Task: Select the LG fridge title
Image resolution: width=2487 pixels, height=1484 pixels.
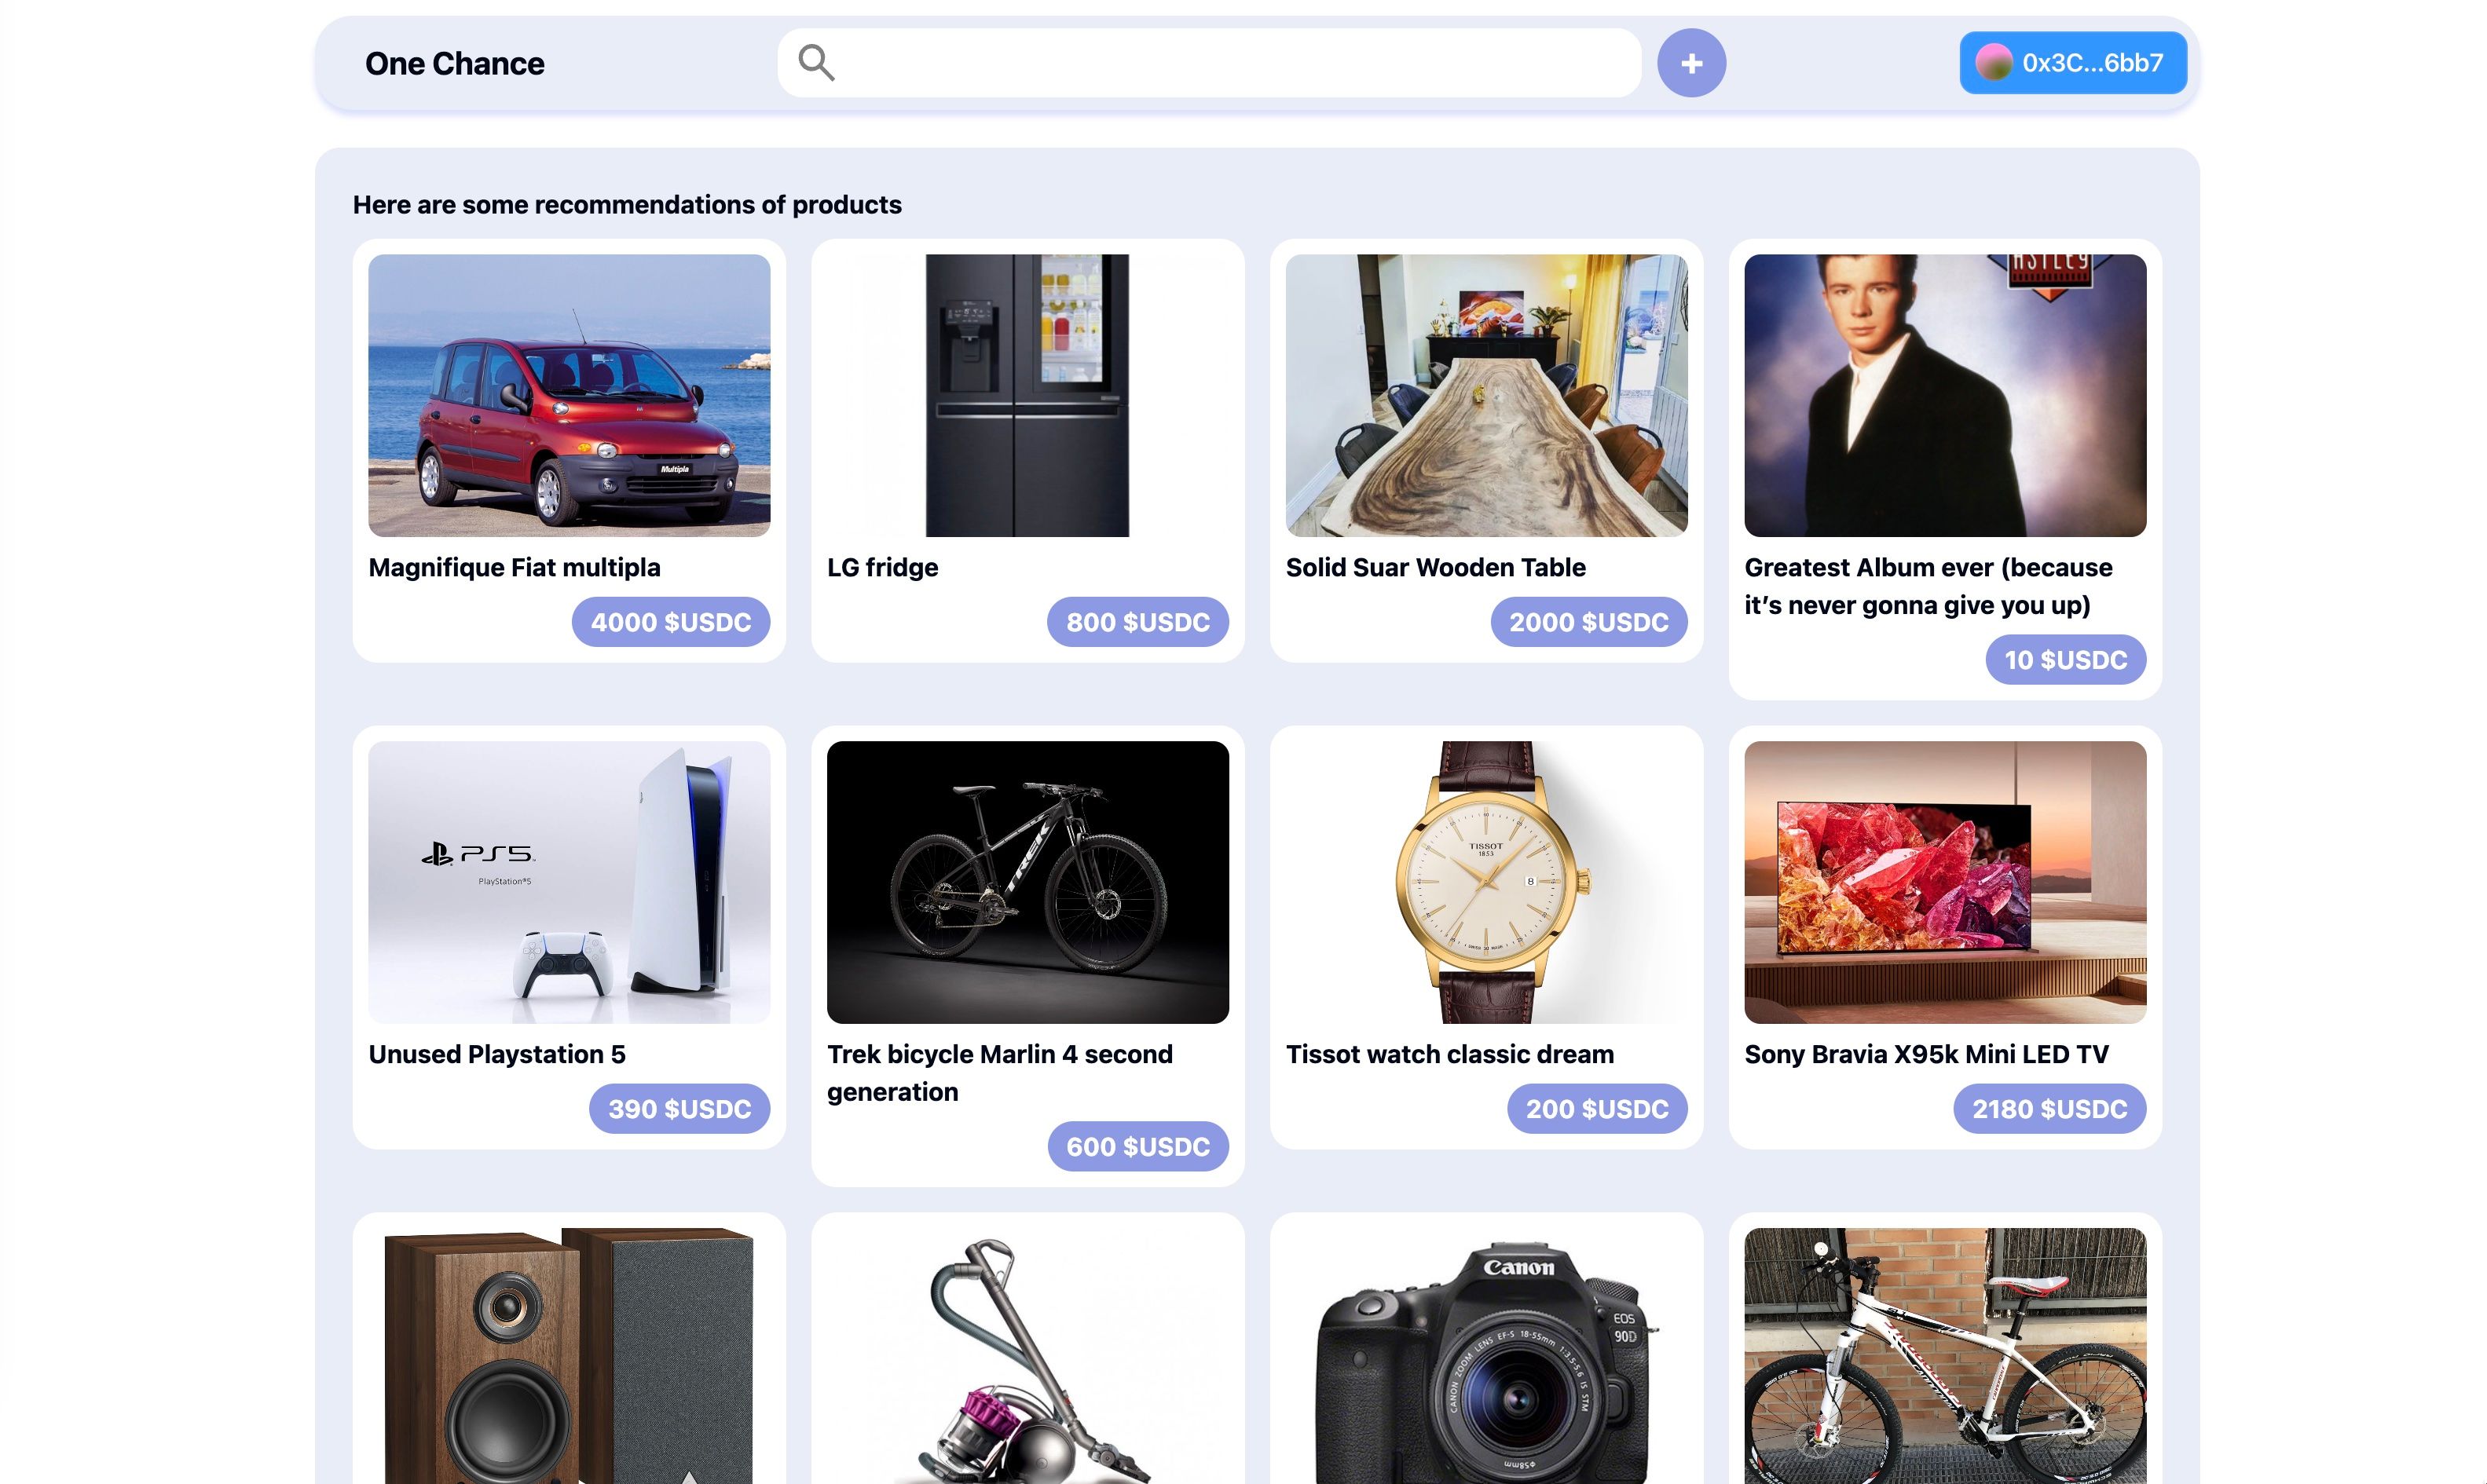Action: pyautogui.click(x=882, y=567)
